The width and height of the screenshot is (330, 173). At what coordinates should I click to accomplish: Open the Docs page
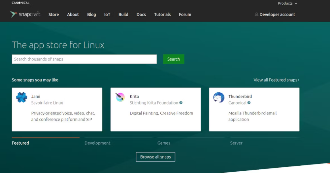pyautogui.click(x=141, y=14)
